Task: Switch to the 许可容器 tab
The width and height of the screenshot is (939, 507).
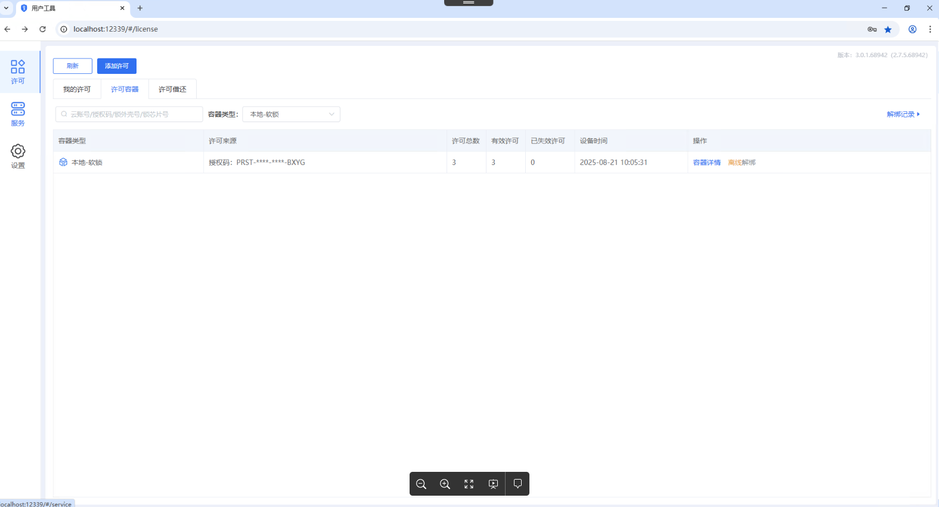Action: coord(125,89)
